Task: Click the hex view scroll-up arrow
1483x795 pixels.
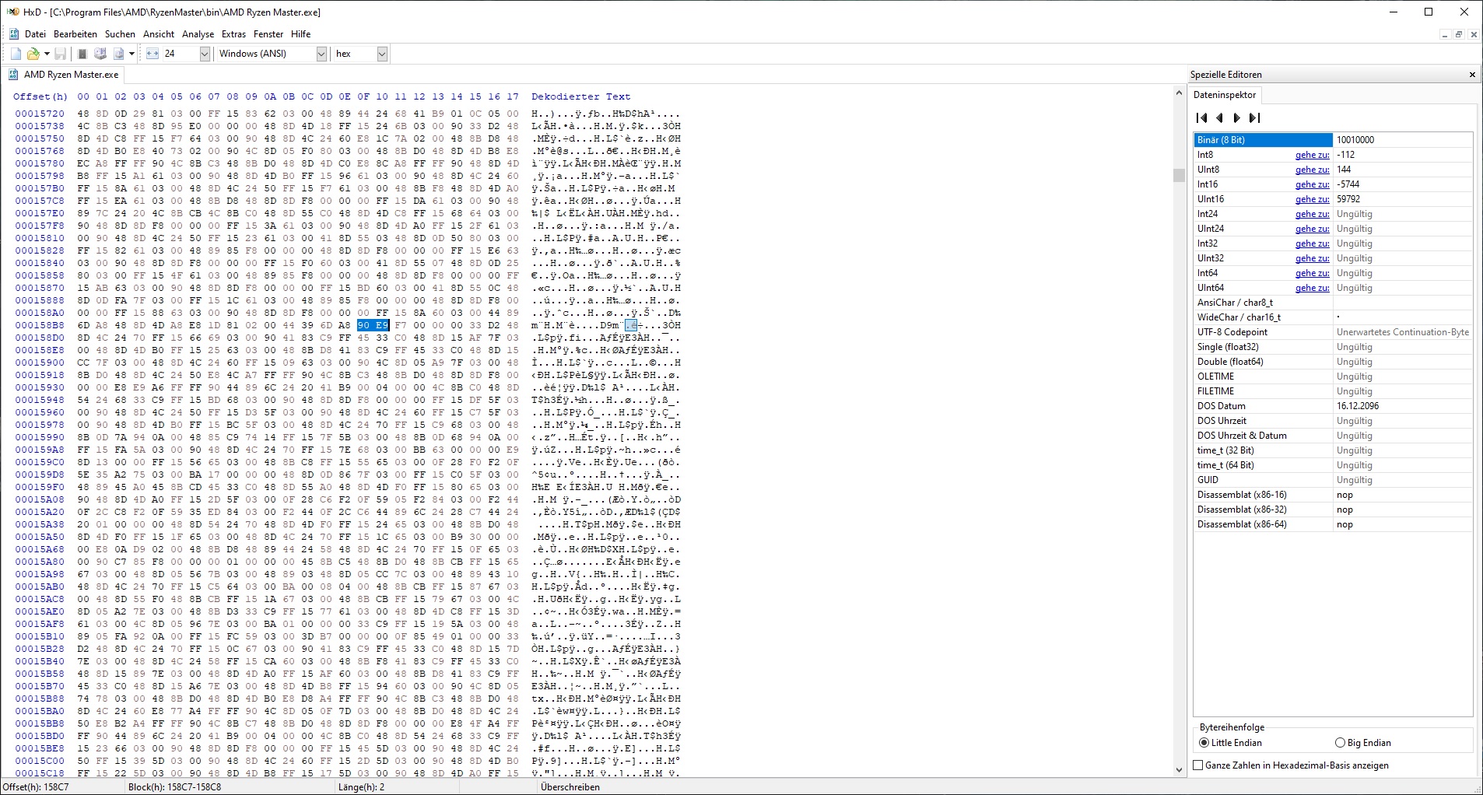Action: pos(1179,93)
